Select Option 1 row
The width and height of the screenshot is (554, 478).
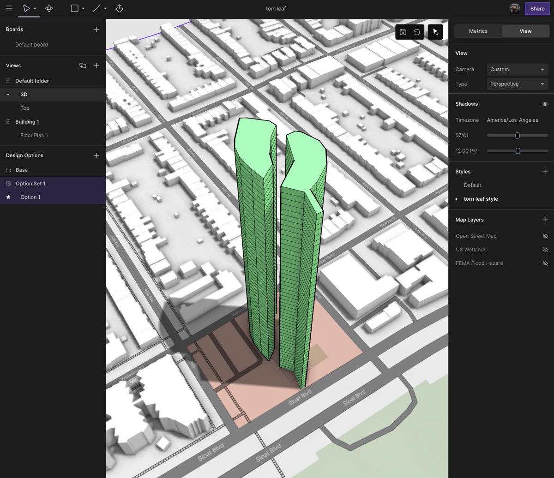pyautogui.click(x=53, y=197)
